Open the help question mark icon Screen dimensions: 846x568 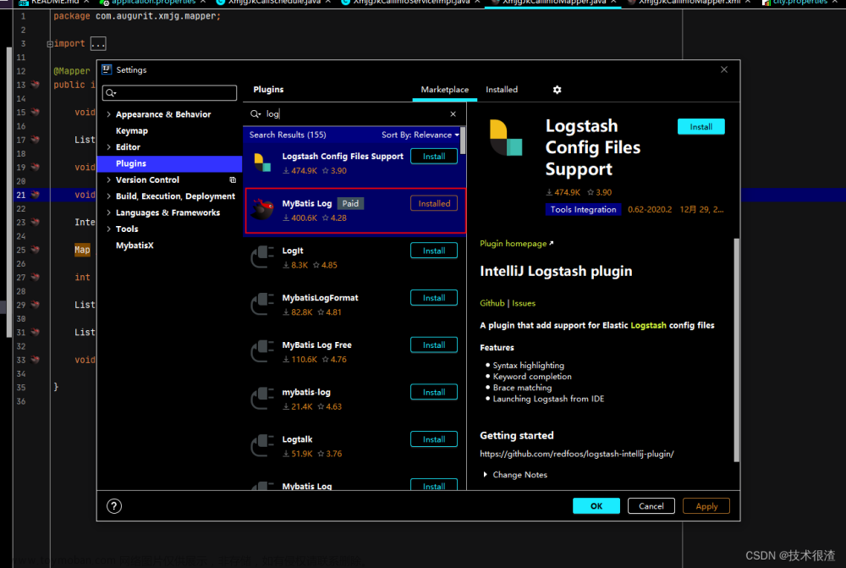[x=114, y=506]
